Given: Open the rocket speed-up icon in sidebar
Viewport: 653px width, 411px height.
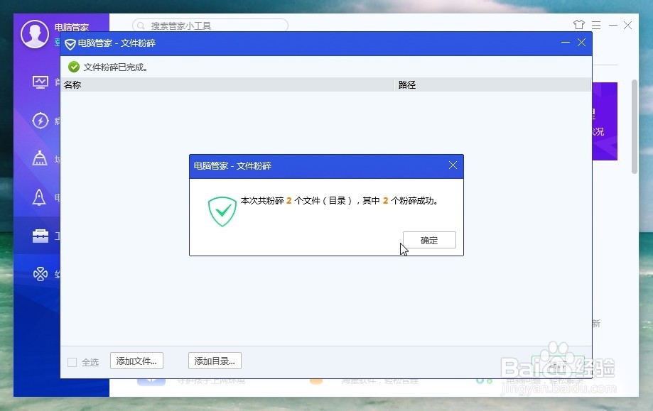Looking at the screenshot, I should (x=39, y=197).
